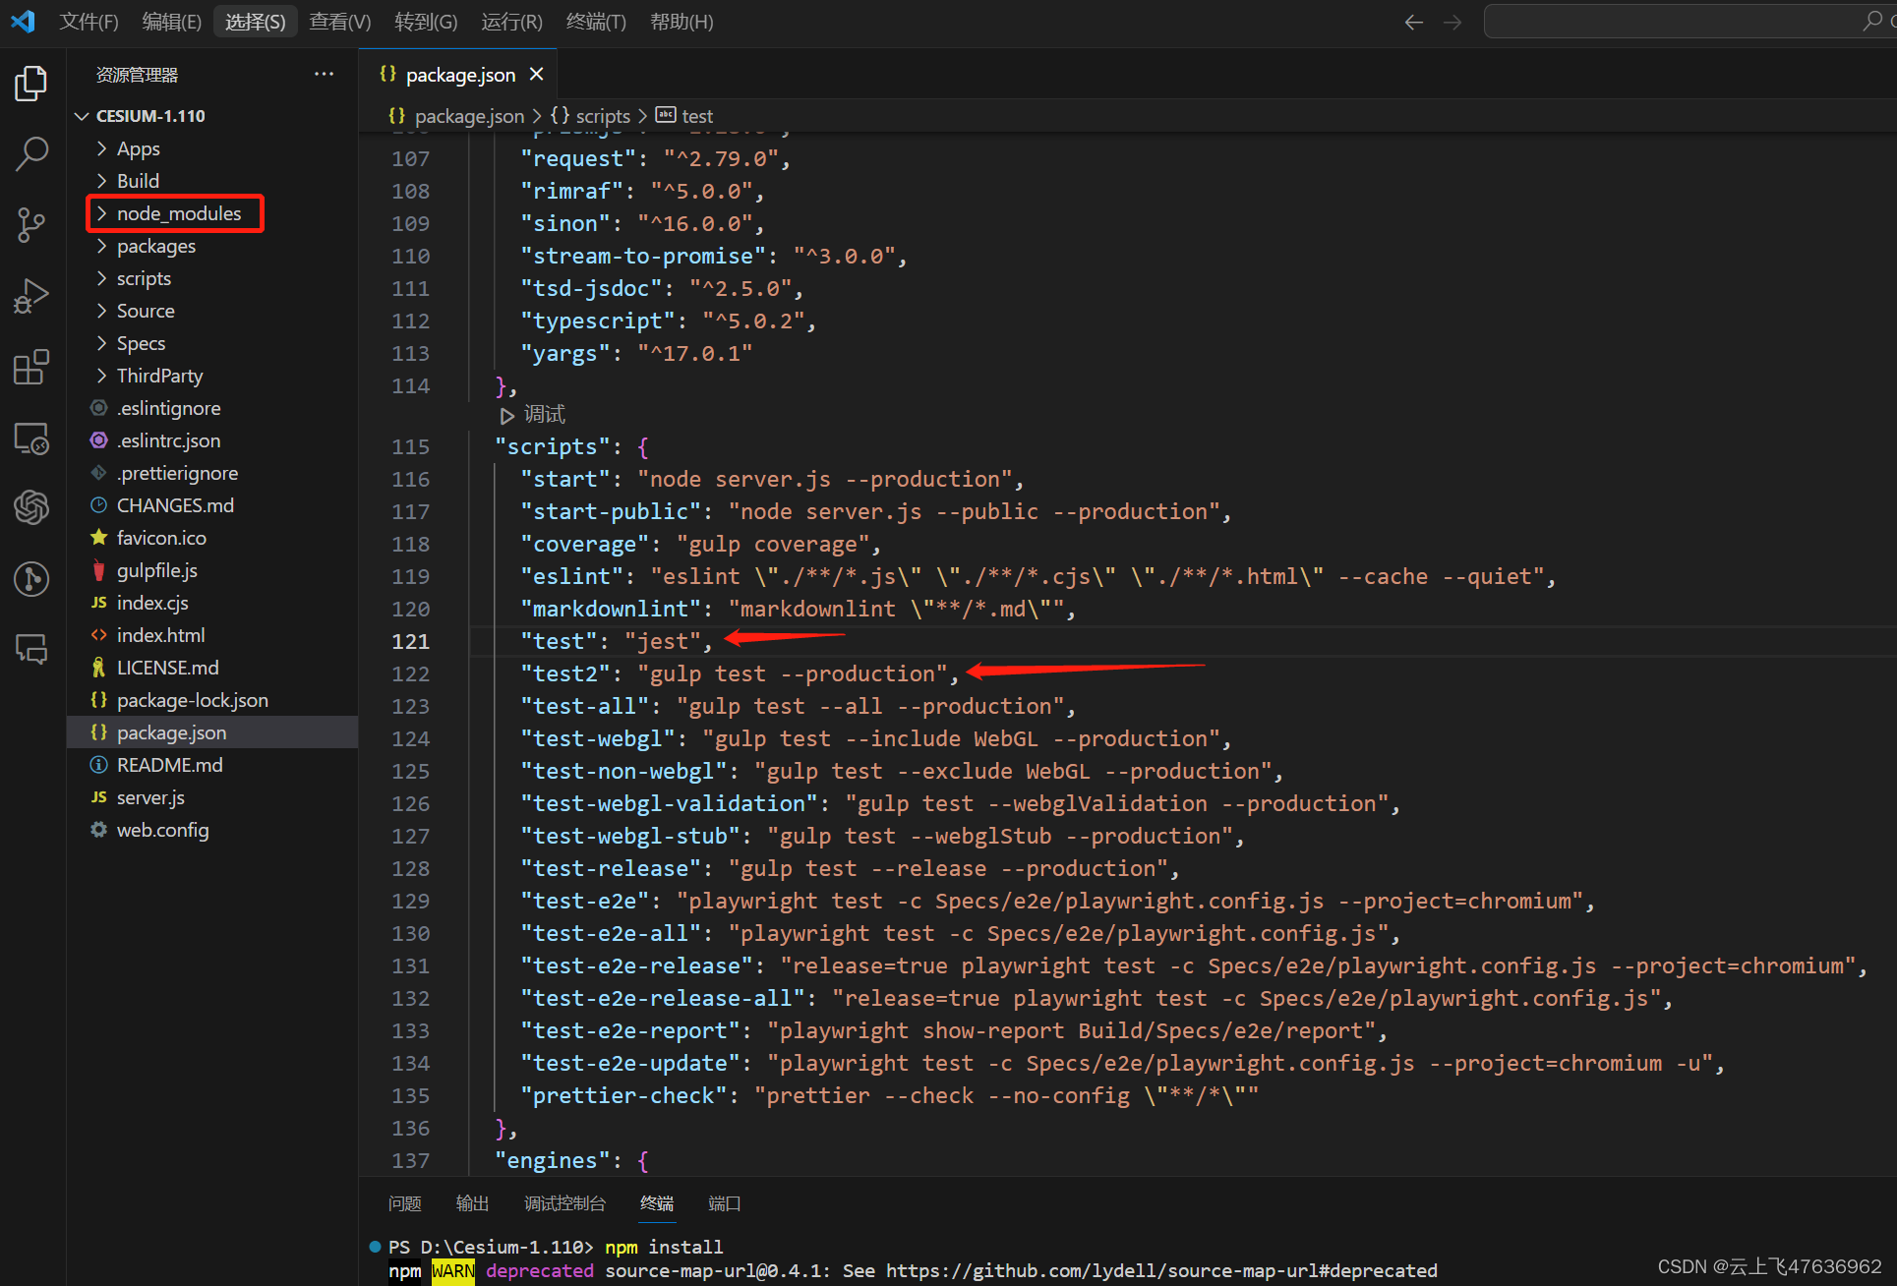Open package-lock.json file

[212, 700]
